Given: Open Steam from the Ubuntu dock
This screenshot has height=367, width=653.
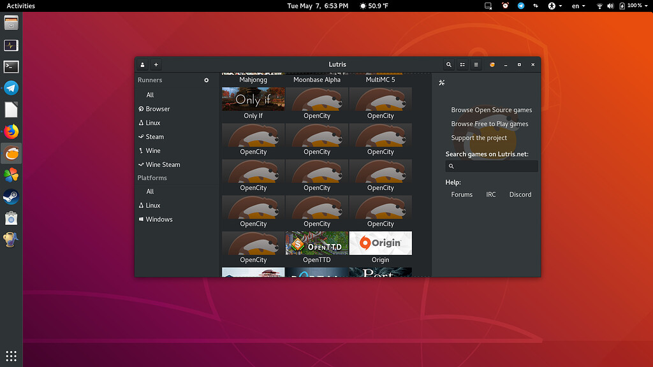Looking at the screenshot, I should [x=11, y=196].
